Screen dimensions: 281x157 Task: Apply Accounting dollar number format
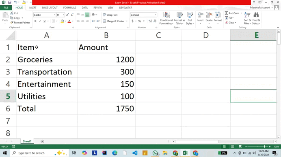click(132, 21)
